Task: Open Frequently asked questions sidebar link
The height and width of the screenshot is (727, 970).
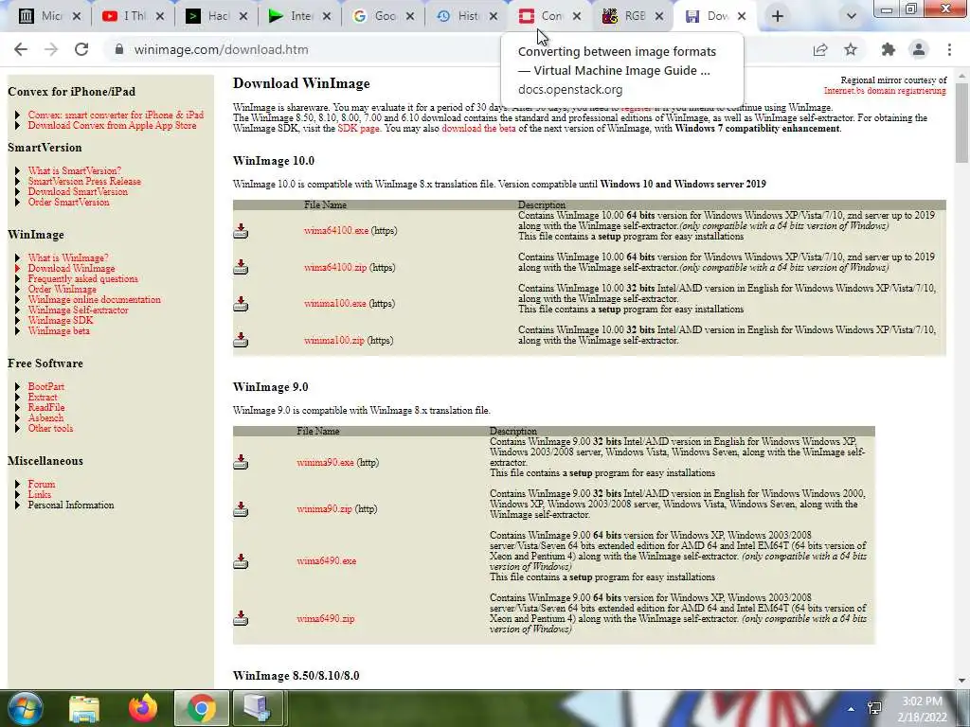Action: coord(83,279)
